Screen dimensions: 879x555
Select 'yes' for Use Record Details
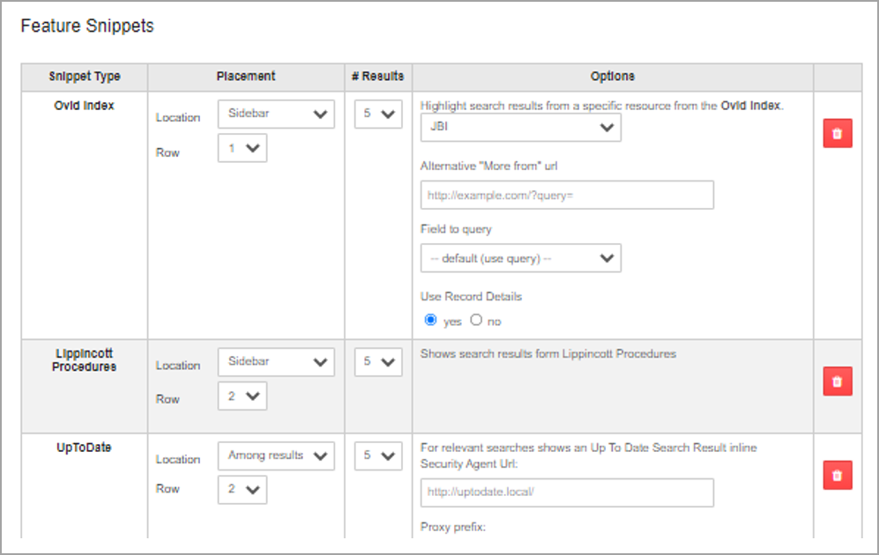pos(430,320)
